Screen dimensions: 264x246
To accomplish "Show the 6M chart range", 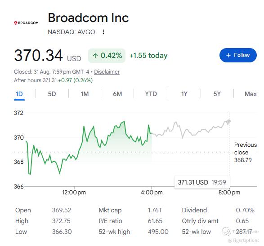I will pos(117,94).
